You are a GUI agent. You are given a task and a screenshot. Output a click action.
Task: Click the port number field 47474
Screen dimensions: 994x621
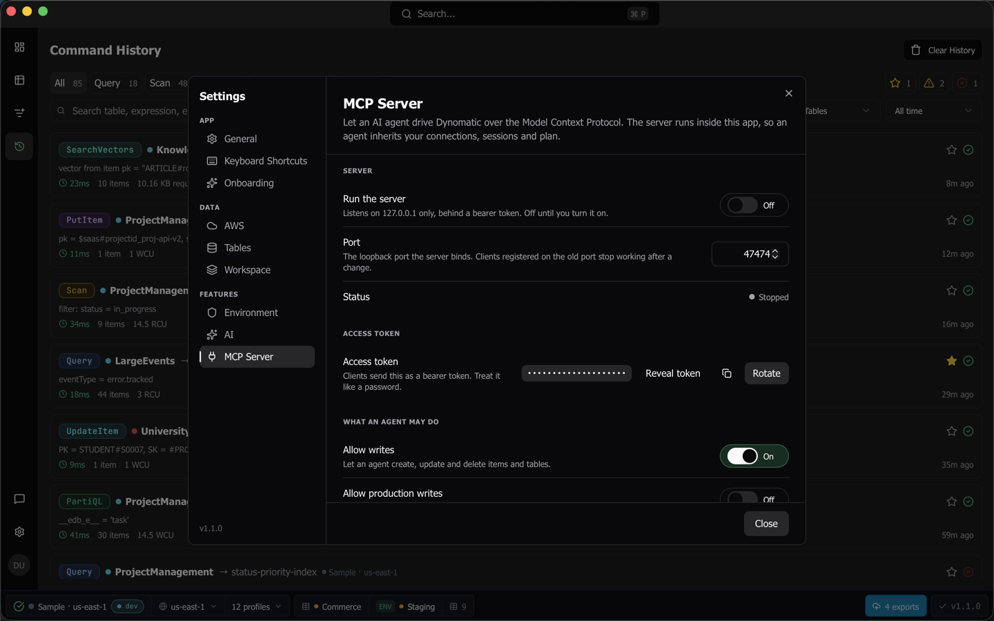(x=750, y=254)
